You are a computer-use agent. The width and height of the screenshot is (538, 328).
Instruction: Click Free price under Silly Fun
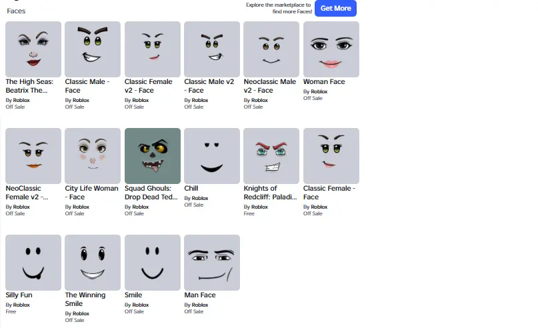[11, 311]
